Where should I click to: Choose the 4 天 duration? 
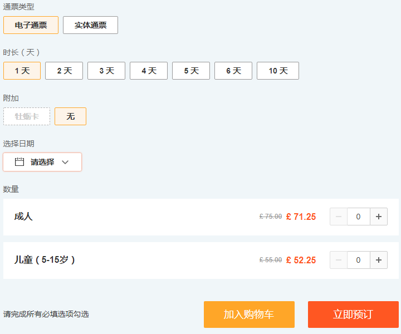[149, 71]
